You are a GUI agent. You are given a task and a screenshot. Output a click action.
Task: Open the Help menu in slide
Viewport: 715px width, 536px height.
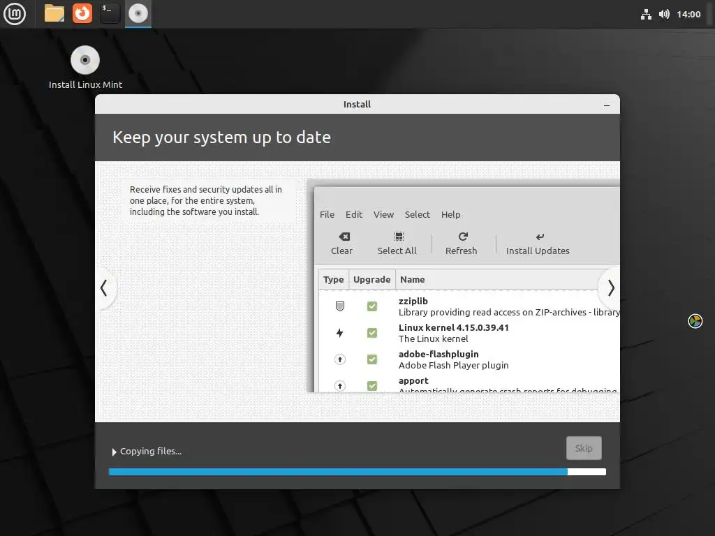coord(450,214)
